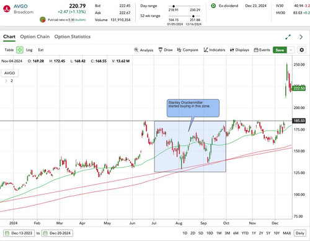
Task: Select the 10Y time range
Action: (x=277, y=233)
